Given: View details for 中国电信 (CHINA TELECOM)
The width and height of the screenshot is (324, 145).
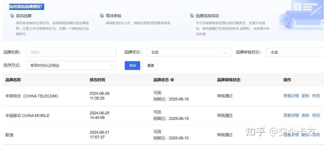Looking at the screenshot, I should point(291,96).
